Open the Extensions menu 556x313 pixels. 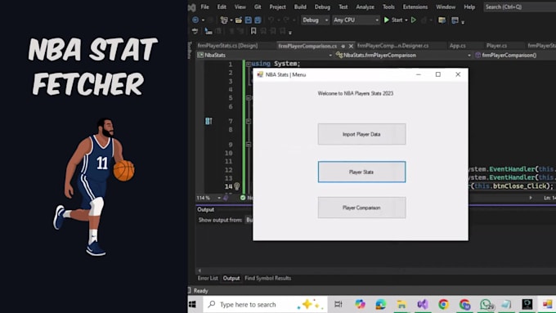point(415,7)
